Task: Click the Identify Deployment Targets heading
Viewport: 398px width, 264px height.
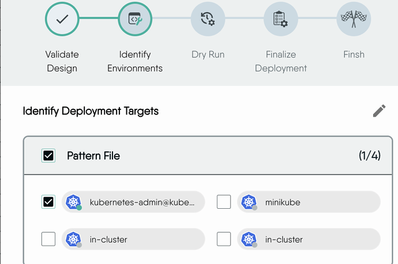Action: pos(91,111)
